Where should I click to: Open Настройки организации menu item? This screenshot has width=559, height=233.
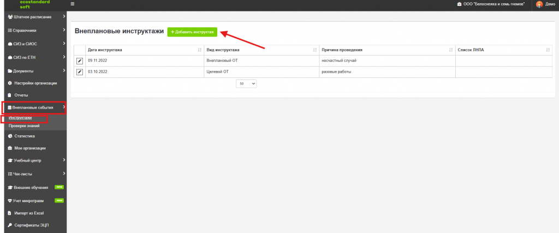[35, 83]
